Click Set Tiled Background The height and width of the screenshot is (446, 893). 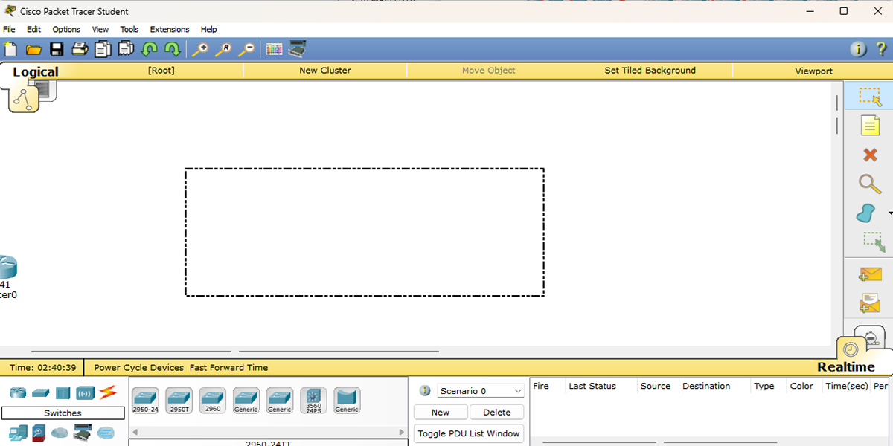(650, 71)
